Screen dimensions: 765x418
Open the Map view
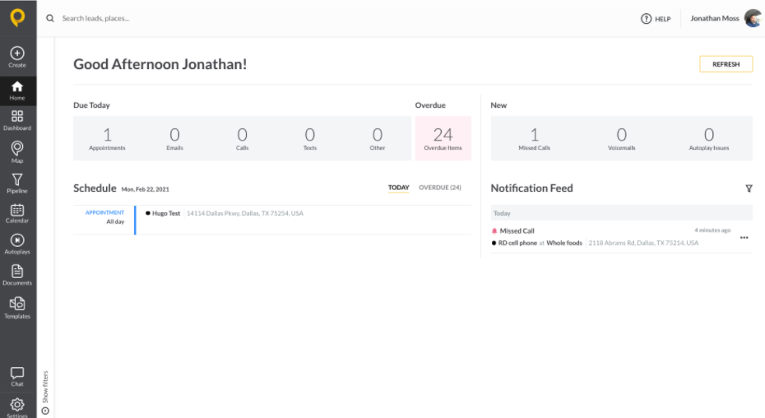point(17,152)
